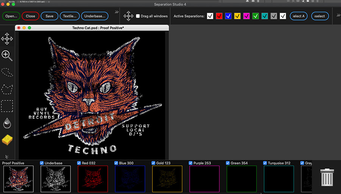Expand more tools in the left toolbar
The width and height of the screenshot is (341, 194).
7,157
